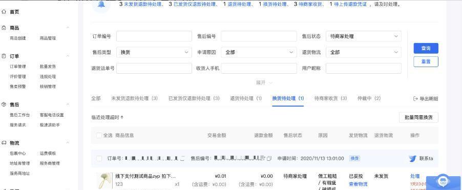Click the product thumbnail image
Screen dimensions: 462x190
click(105, 181)
